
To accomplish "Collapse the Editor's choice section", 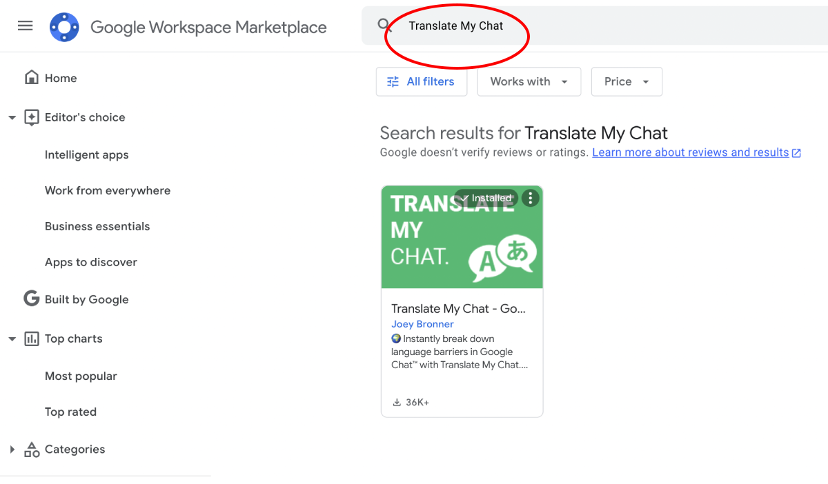I will click(12, 118).
